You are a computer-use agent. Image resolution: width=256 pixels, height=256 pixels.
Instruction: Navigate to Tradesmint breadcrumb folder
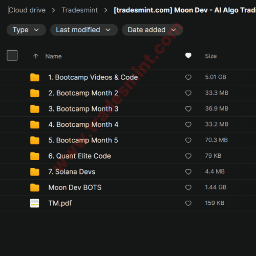[80, 10]
